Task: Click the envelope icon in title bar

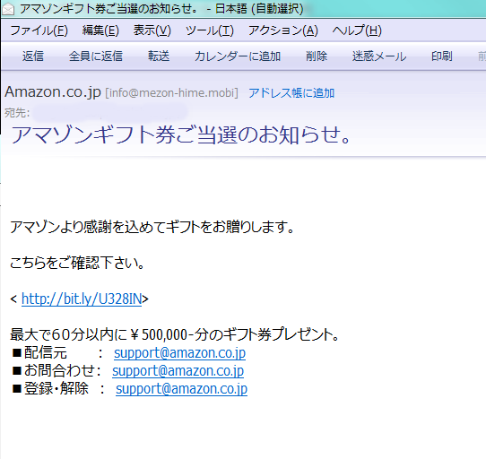Action: click(8, 9)
